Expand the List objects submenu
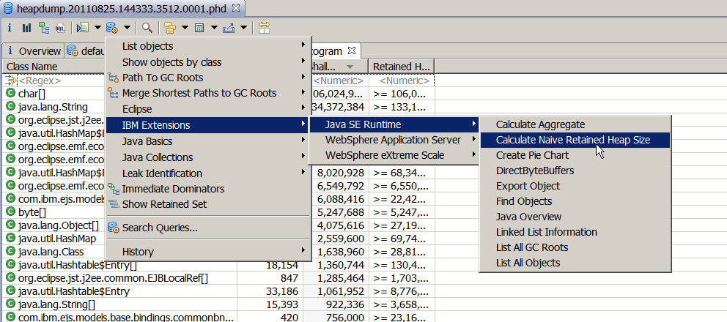 pos(207,46)
